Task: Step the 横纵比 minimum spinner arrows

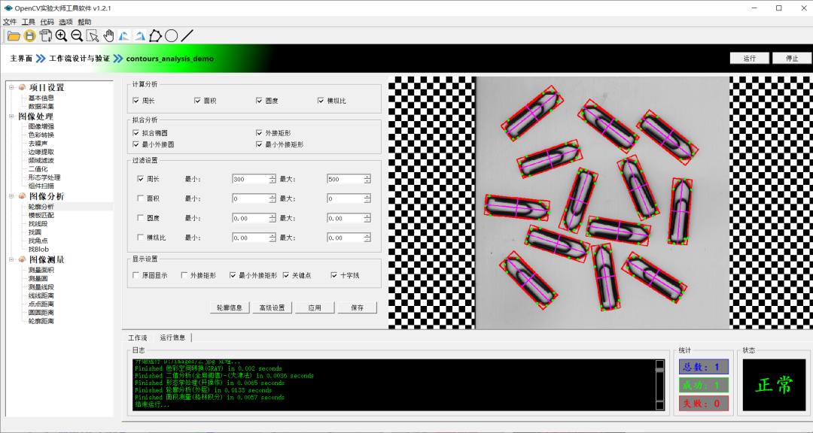Action: (273, 238)
